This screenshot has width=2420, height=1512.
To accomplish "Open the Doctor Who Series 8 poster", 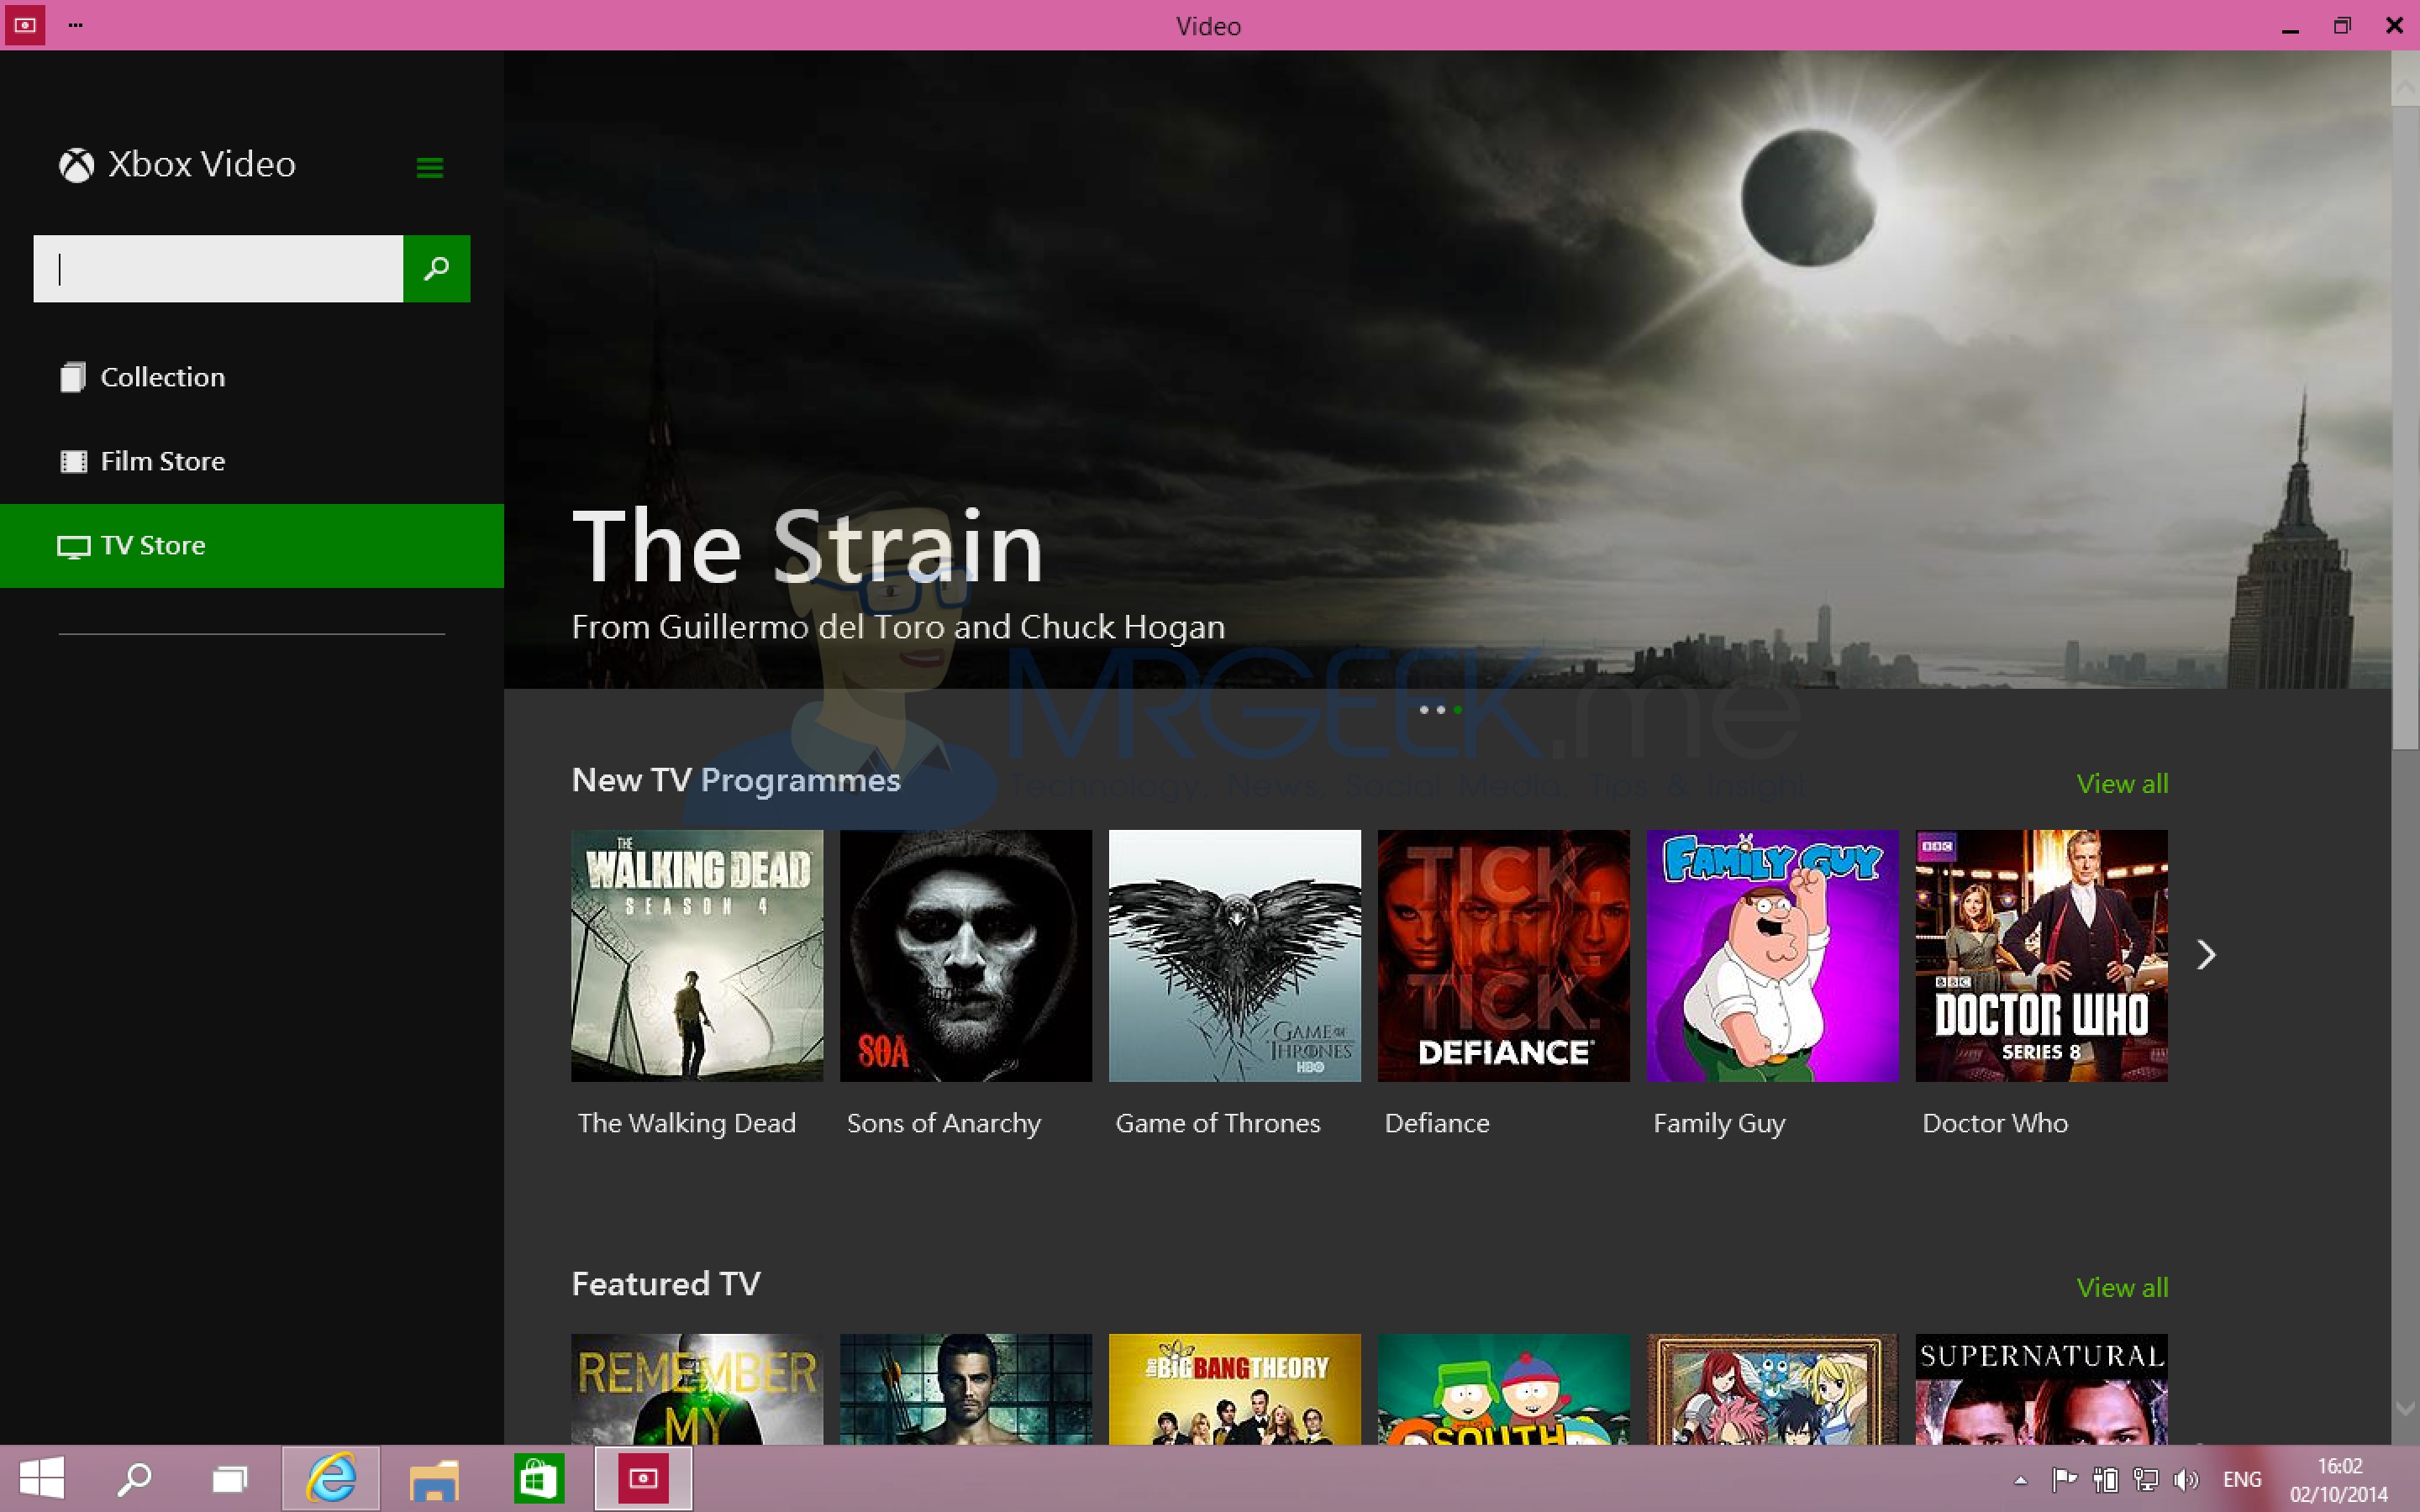I will pos(2042,956).
